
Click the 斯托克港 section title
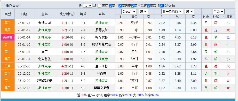[12, 6]
